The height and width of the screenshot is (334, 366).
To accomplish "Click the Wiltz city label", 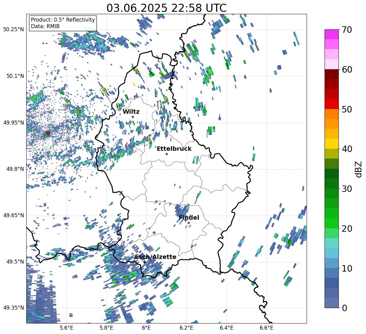I will tap(131, 112).
